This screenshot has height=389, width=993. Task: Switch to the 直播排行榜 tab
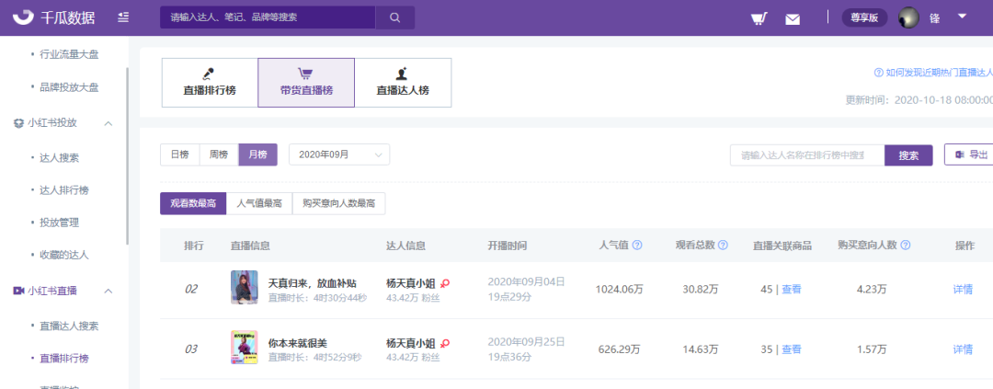pyautogui.click(x=210, y=83)
